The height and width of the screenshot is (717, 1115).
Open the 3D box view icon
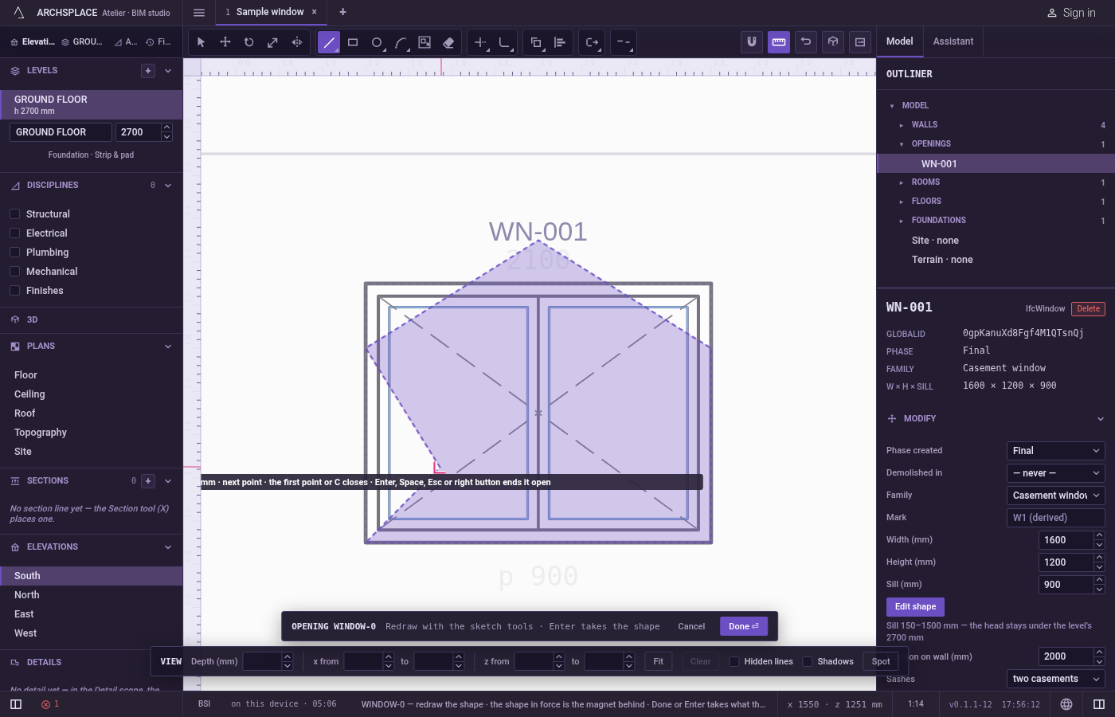[x=833, y=41]
